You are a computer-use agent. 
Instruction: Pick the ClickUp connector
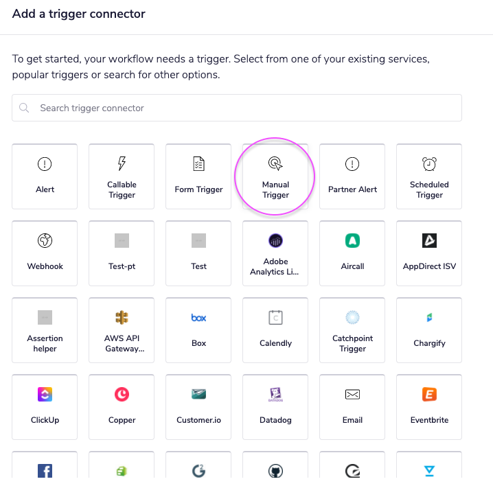pos(45,406)
